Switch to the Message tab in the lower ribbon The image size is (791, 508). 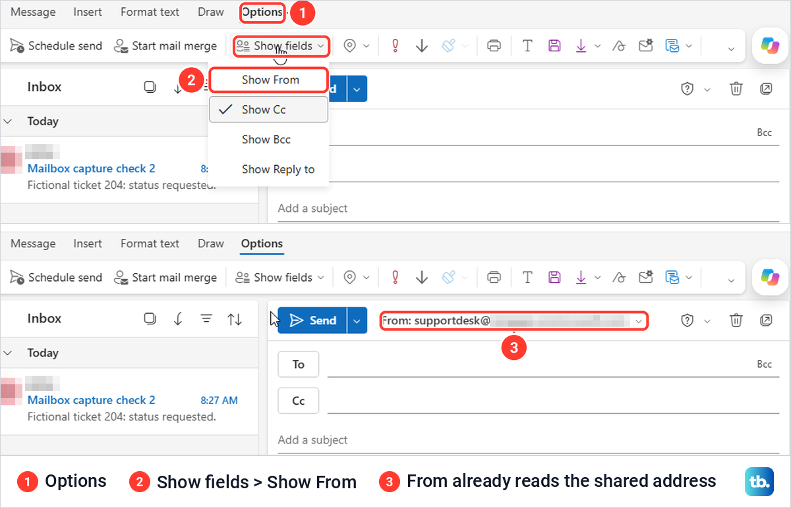pyautogui.click(x=33, y=243)
